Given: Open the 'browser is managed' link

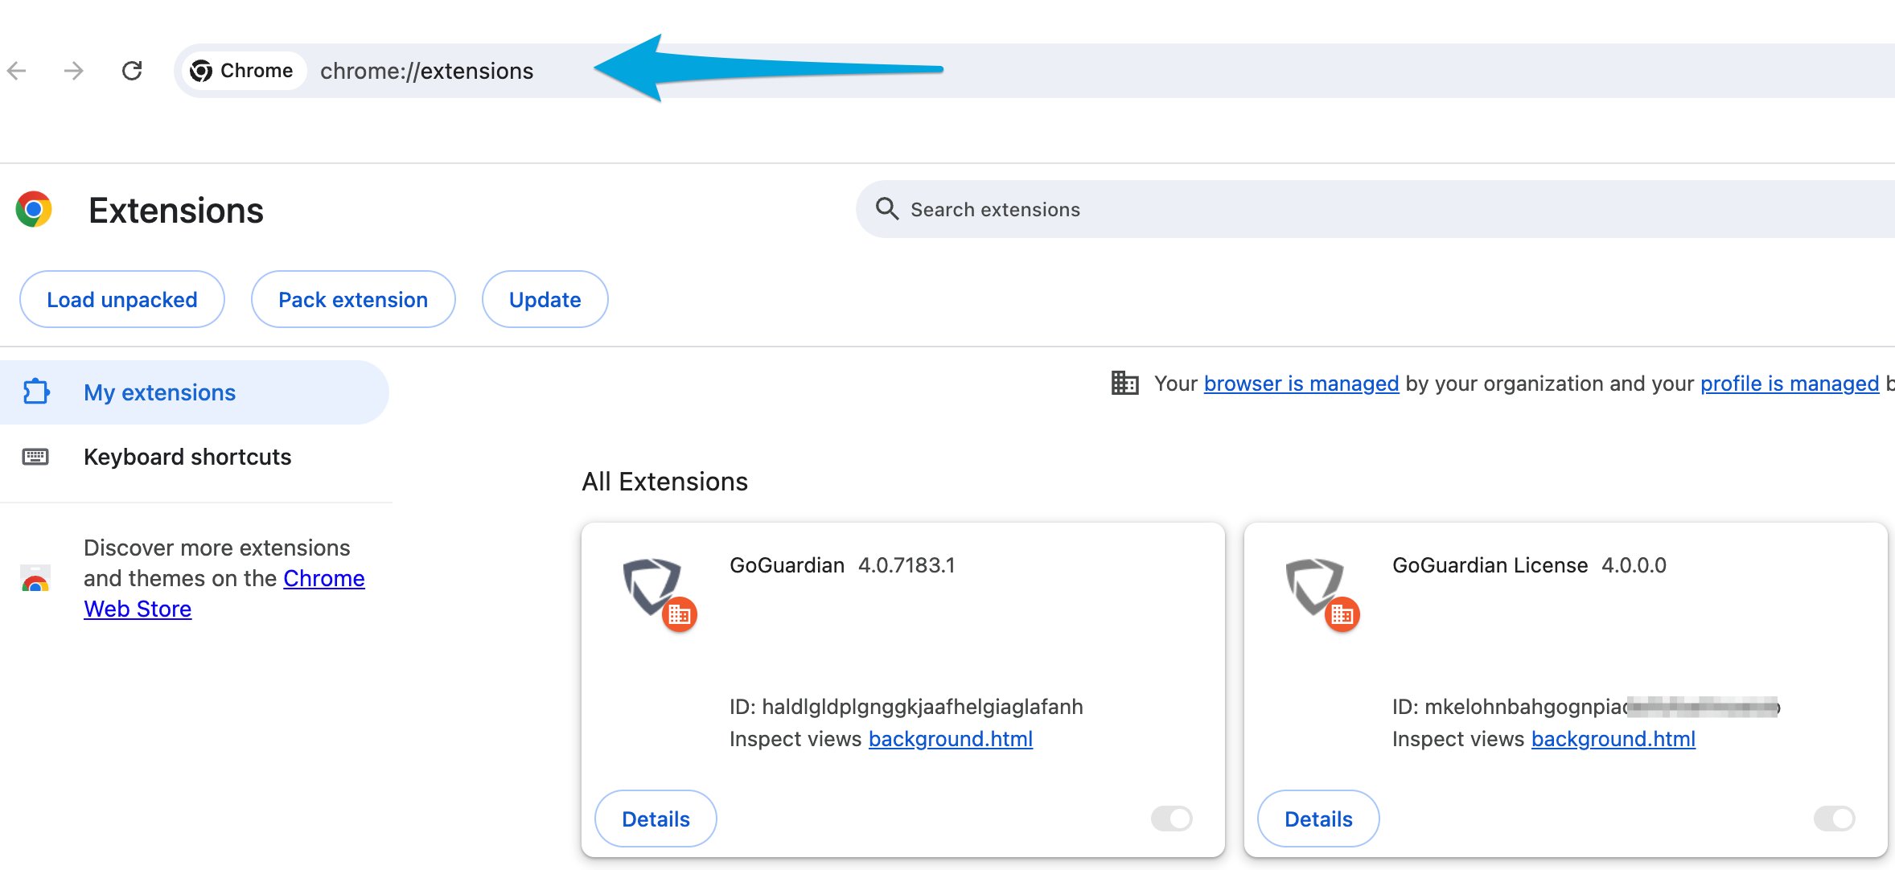Looking at the screenshot, I should tap(1301, 384).
